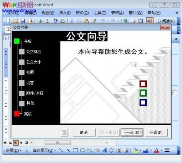Viewport: 182px width, 163px height.
Task: Click the Open folder icon
Action: (16, 21)
